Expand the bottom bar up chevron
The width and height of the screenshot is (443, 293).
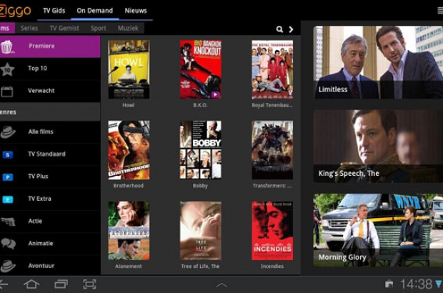pyautogui.click(x=221, y=285)
